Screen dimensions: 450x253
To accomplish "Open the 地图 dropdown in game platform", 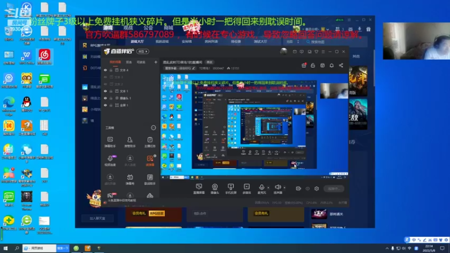I will pyautogui.click(x=292, y=42).
